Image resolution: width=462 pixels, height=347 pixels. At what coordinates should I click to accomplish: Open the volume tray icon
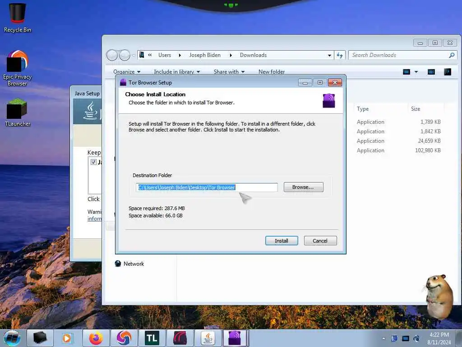click(x=416, y=338)
